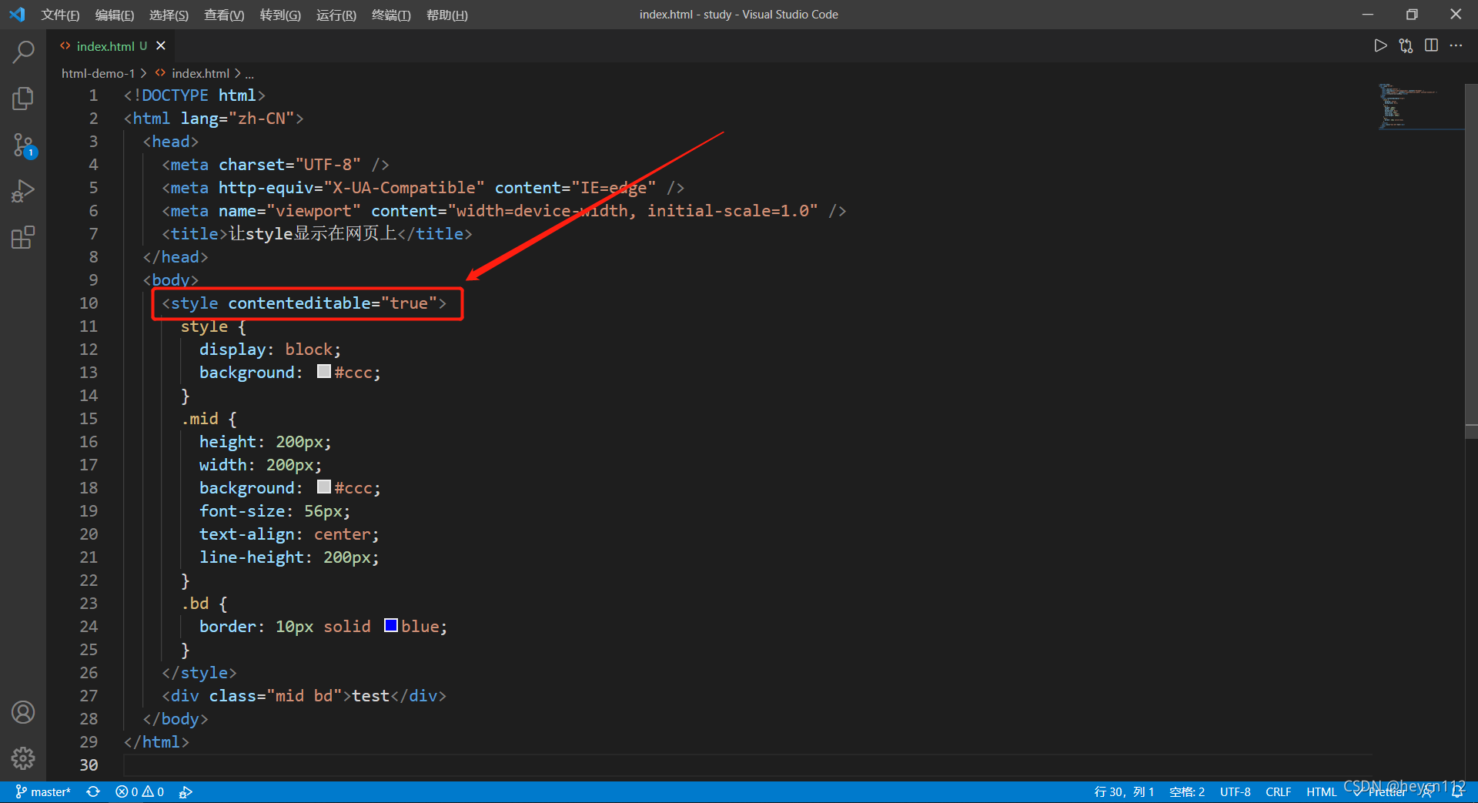The image size is (1478, 803).
Task: Close the index.html tab
Action: click(161, 46)
